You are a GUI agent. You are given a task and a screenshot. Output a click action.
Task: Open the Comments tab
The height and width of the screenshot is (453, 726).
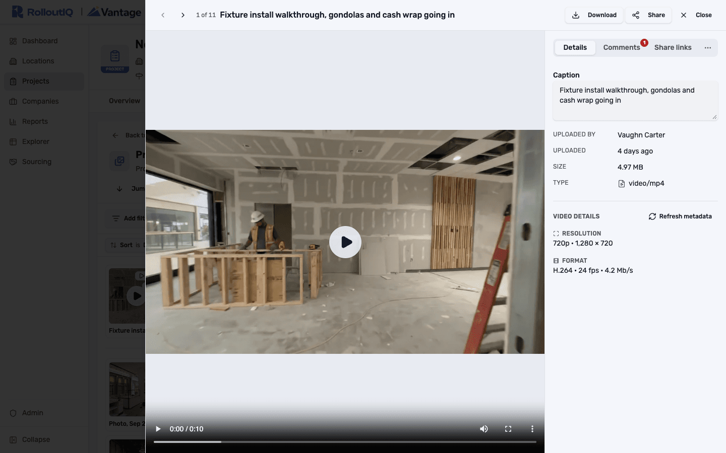621,47
